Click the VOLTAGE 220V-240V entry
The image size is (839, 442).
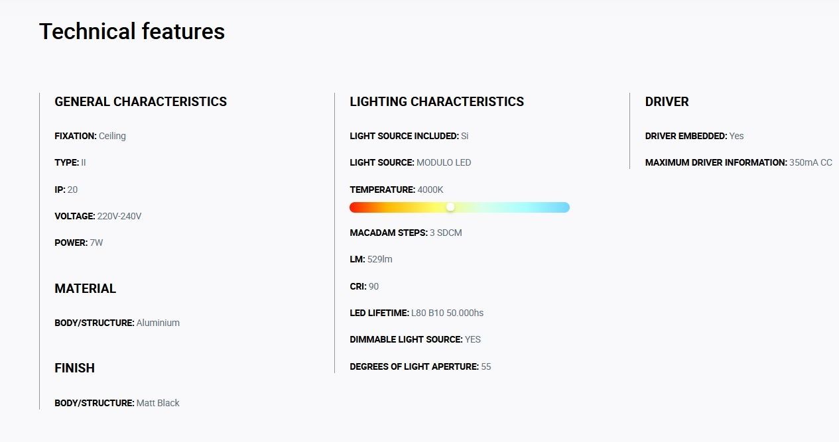[98, 216]
